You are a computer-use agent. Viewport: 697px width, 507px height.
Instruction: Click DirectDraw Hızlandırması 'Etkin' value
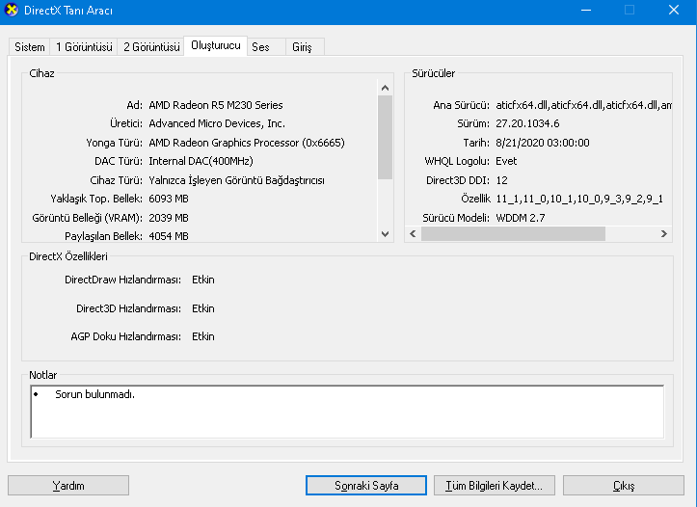[x=203, y=280]
